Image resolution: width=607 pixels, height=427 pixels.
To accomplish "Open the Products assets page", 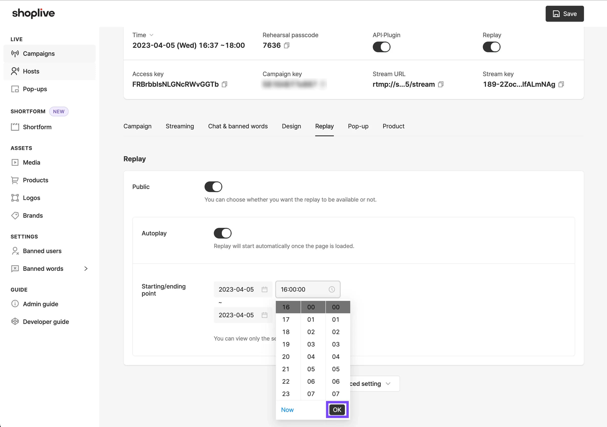I will pos(49,180).
